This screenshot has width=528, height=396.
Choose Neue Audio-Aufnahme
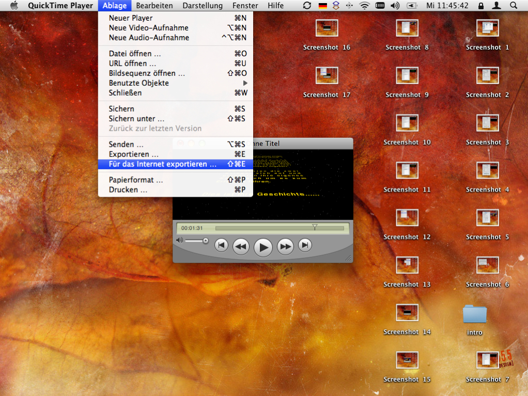(176, 37)
